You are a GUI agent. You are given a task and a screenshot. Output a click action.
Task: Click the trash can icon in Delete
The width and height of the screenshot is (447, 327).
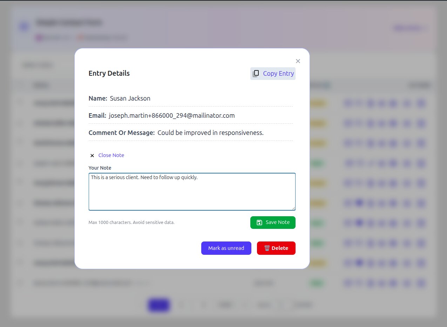click(x=267, y=248)
